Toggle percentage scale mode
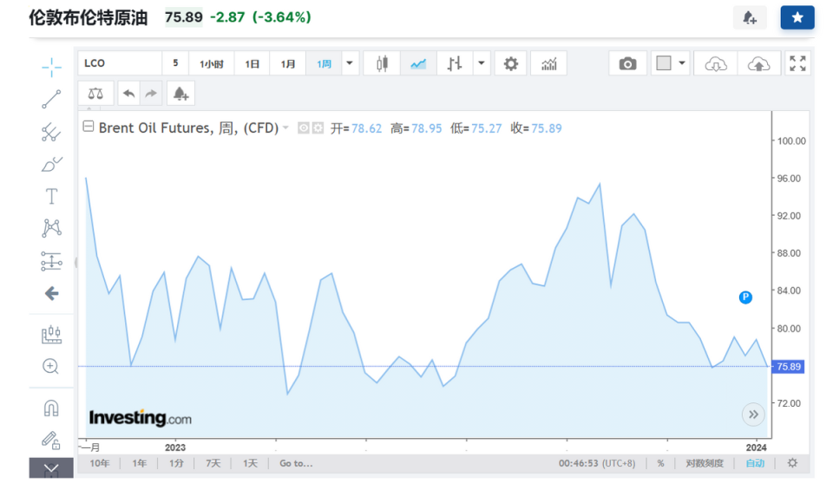The width and height of the screenshot is (833, 483). (660, 463)
